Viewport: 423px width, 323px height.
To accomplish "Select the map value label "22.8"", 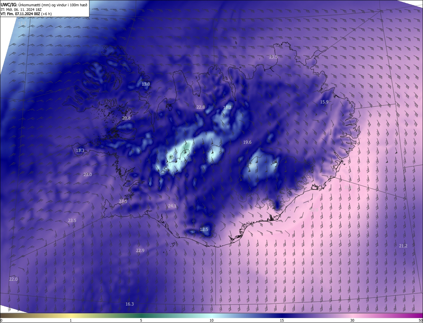I will pyautogui.click(x=201, y=107).
